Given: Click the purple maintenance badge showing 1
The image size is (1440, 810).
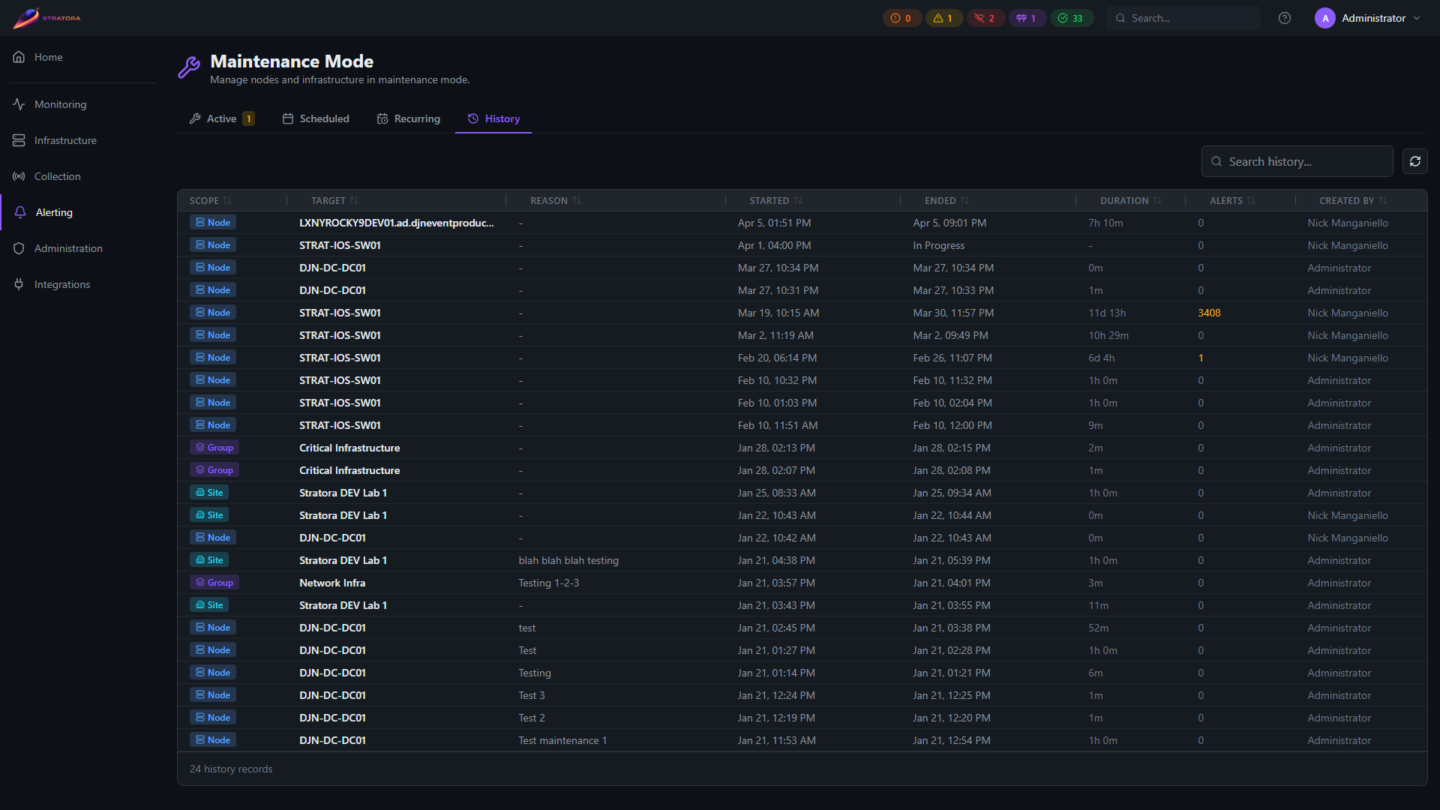Looking at the screenshot, I should pos(1026,18).
